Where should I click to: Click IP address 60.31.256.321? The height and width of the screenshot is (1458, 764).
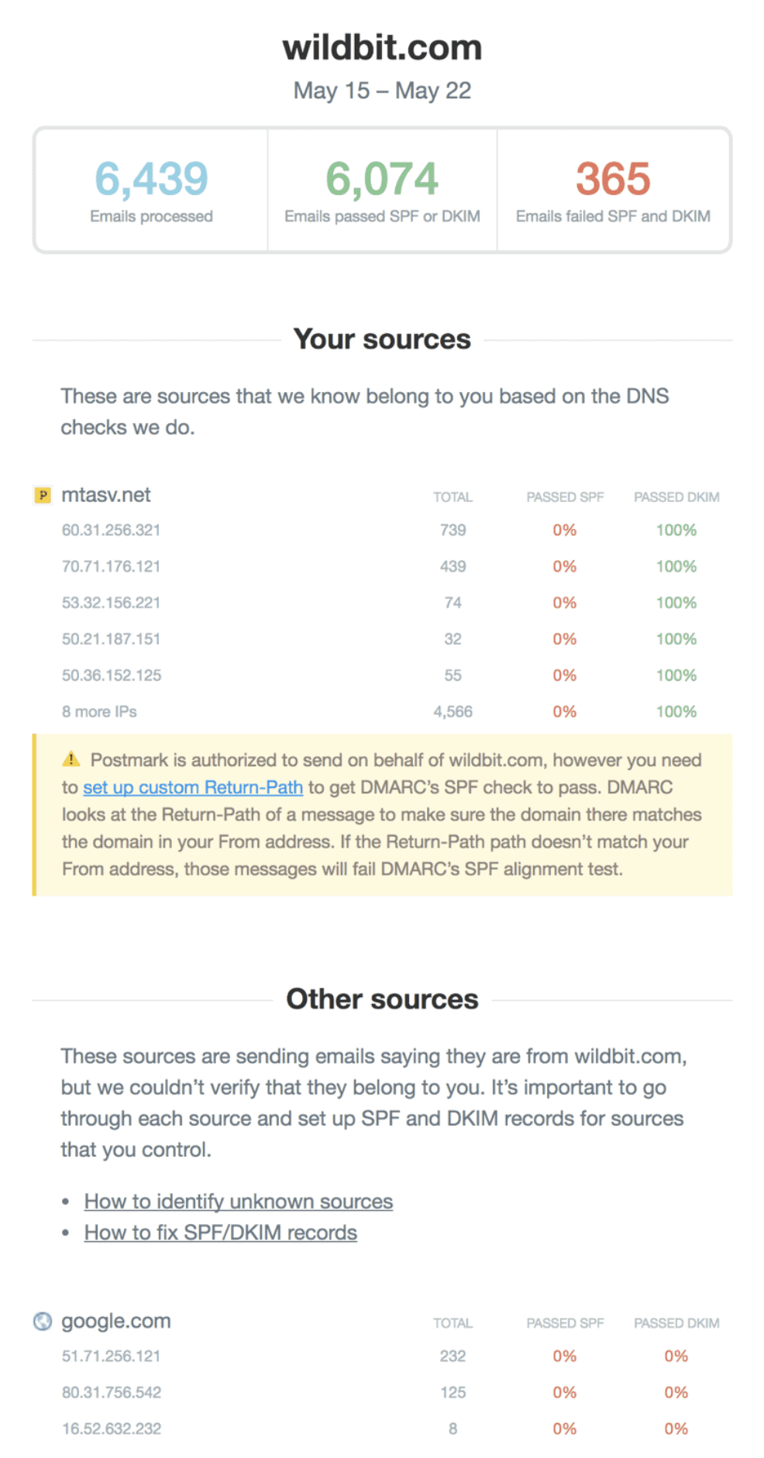(x=111, y=530)
